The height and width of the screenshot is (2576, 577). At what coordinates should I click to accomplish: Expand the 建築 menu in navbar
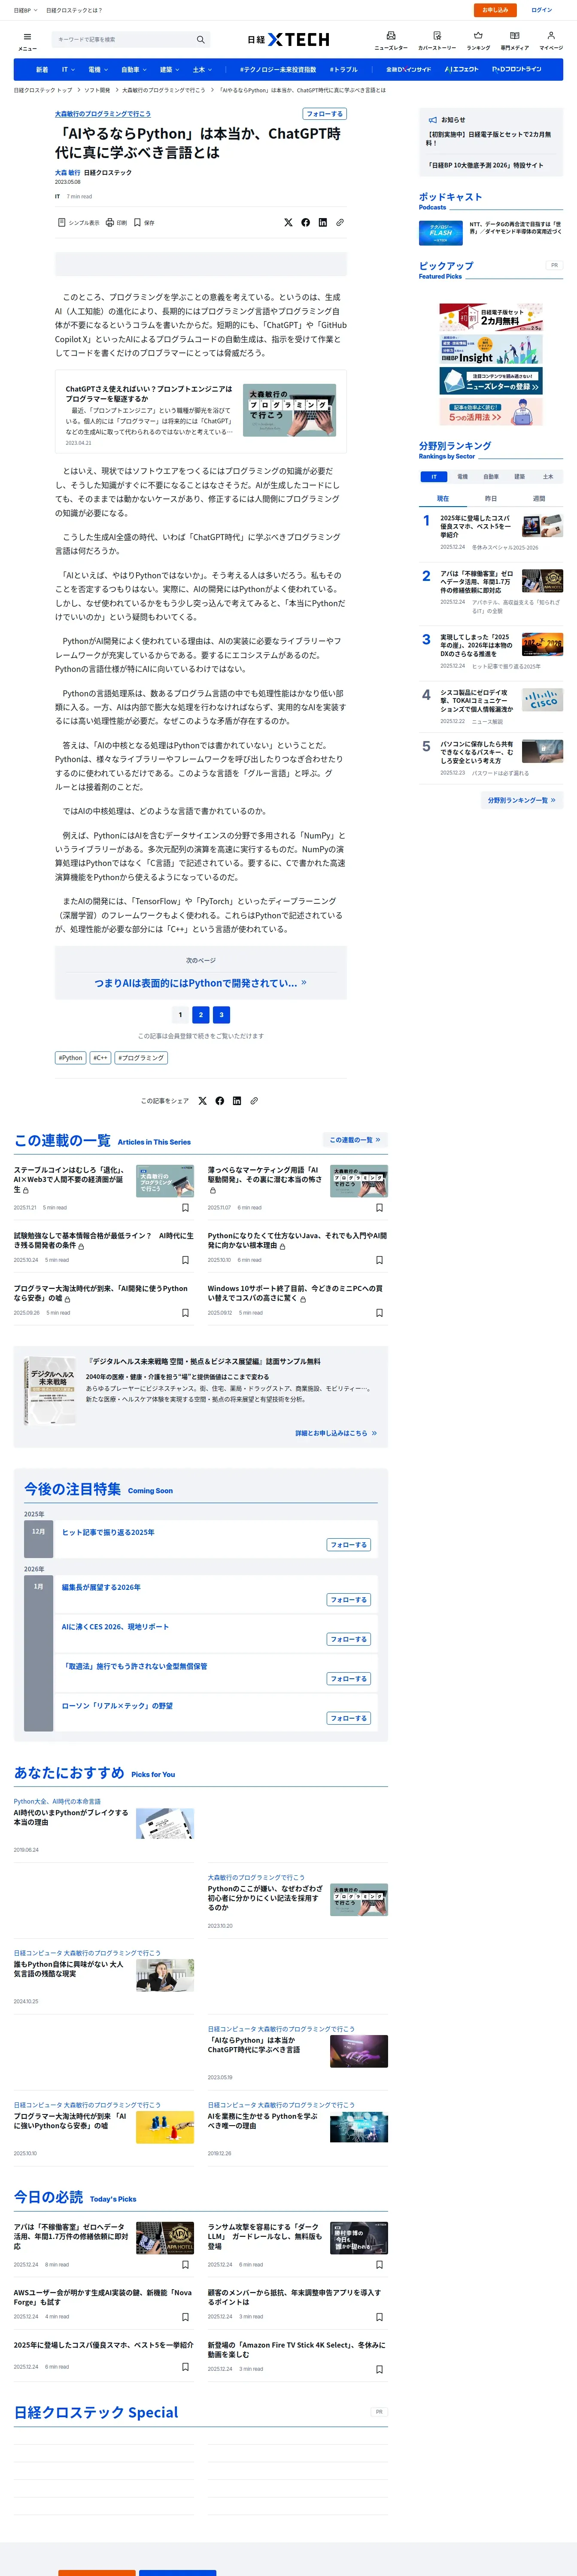(x=170, y=70)
